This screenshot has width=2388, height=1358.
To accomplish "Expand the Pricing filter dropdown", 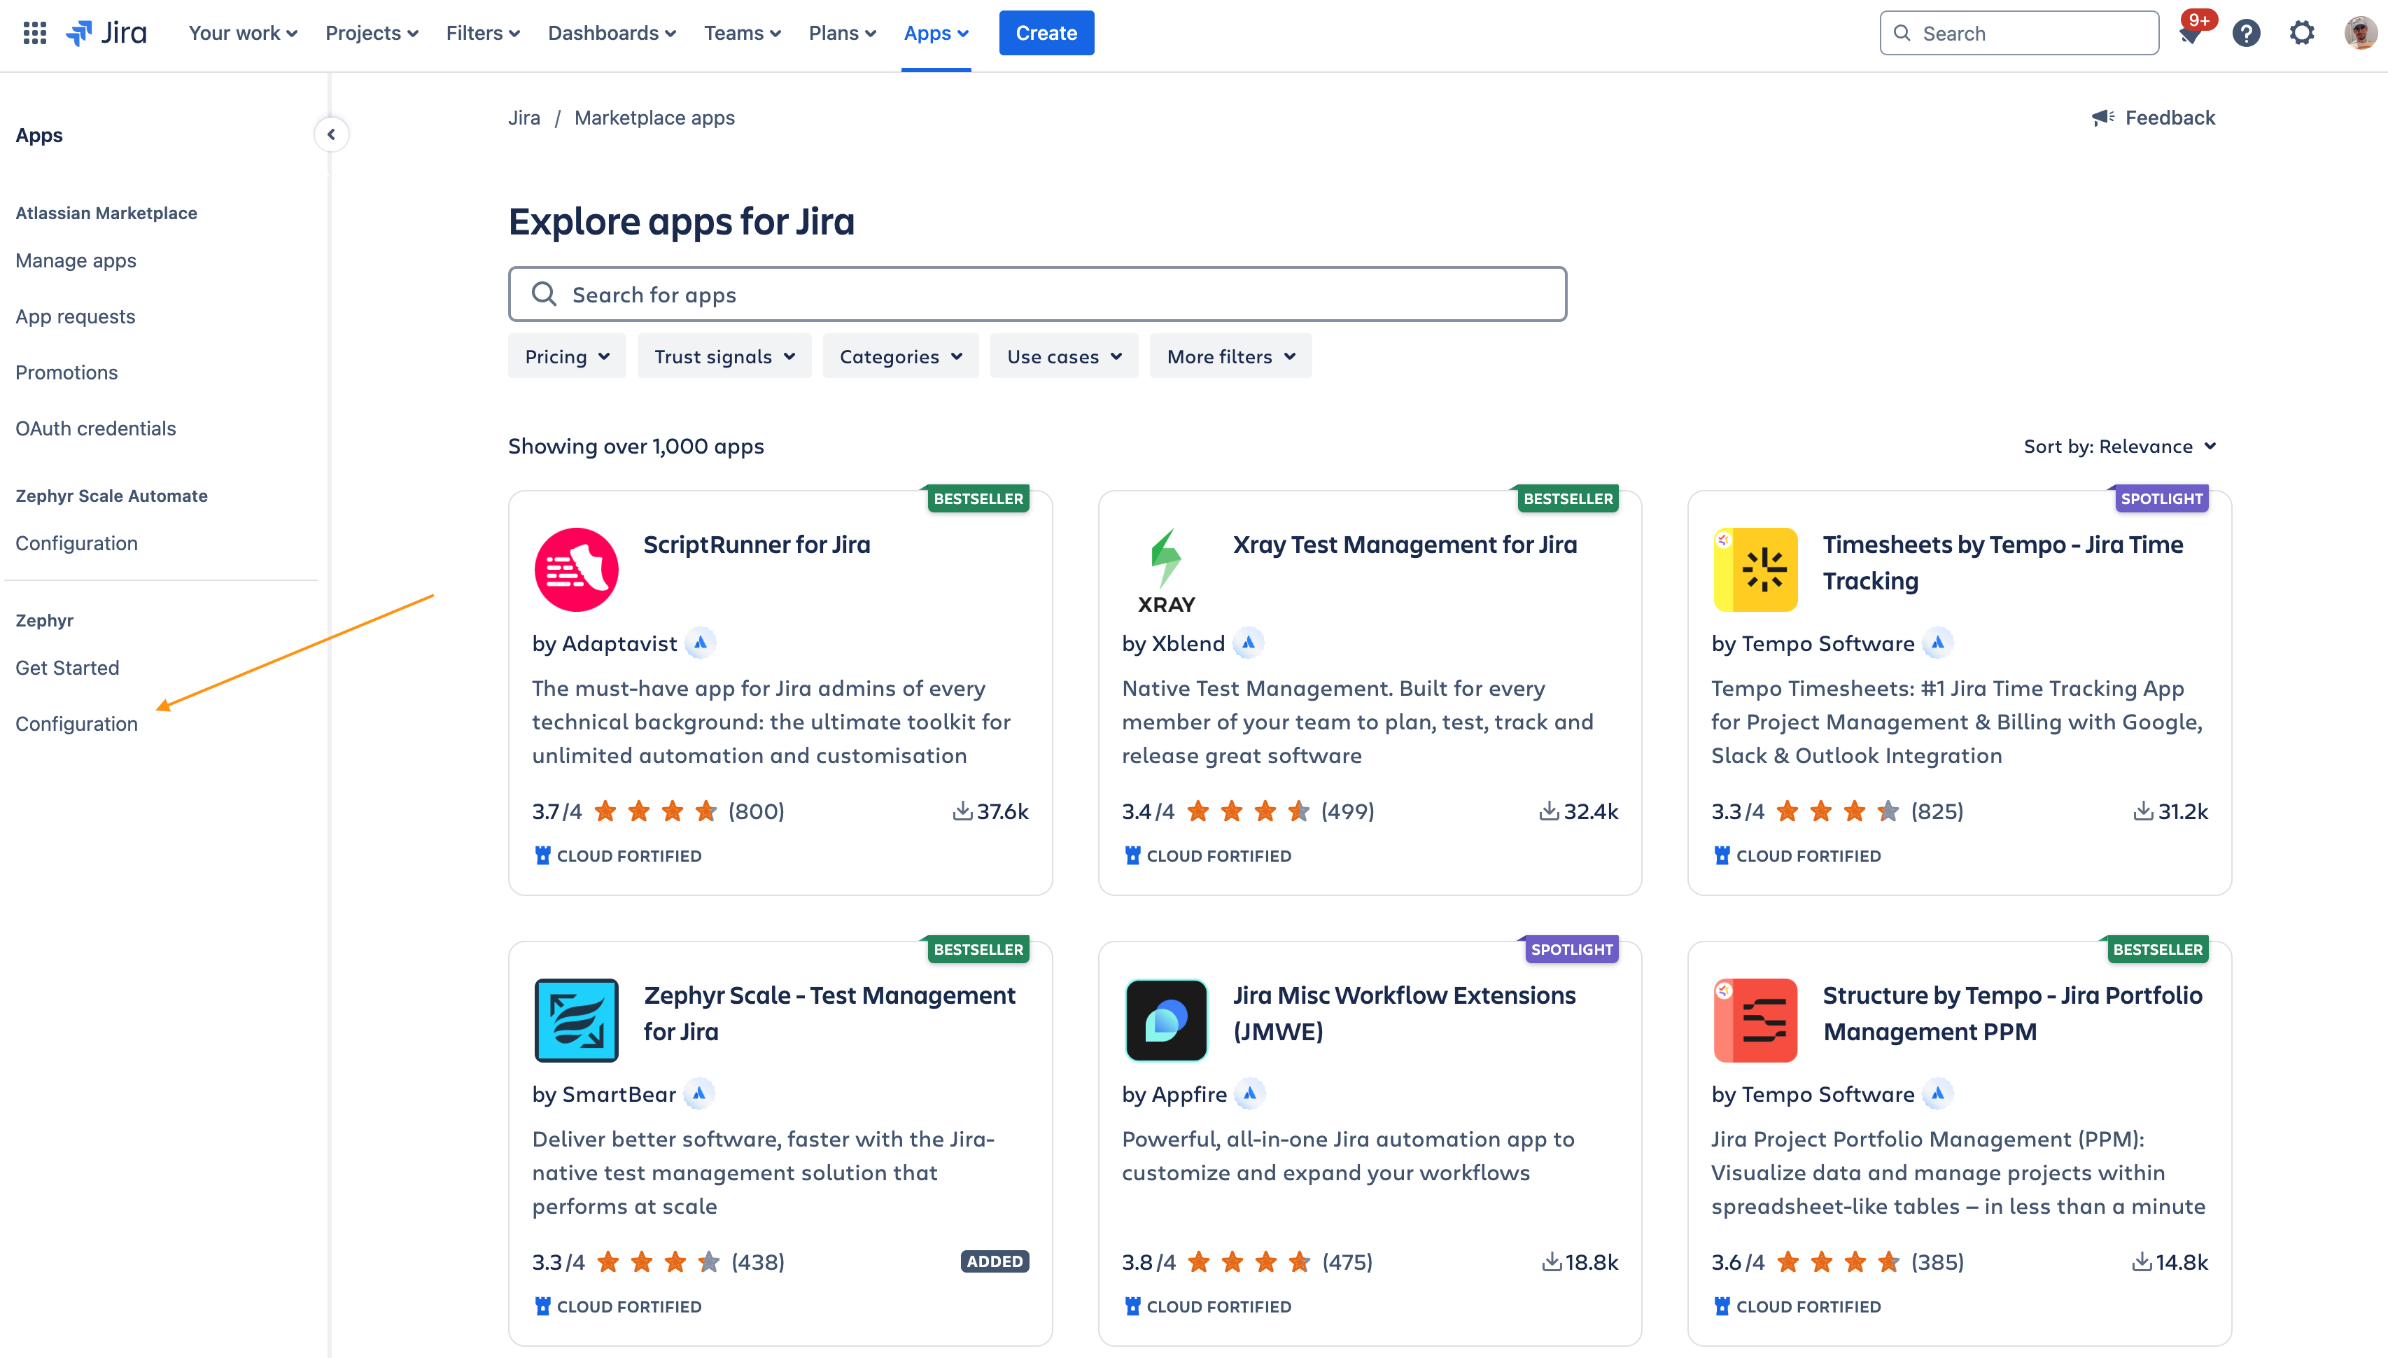I will pyautogui.click(x=567, y=356).
